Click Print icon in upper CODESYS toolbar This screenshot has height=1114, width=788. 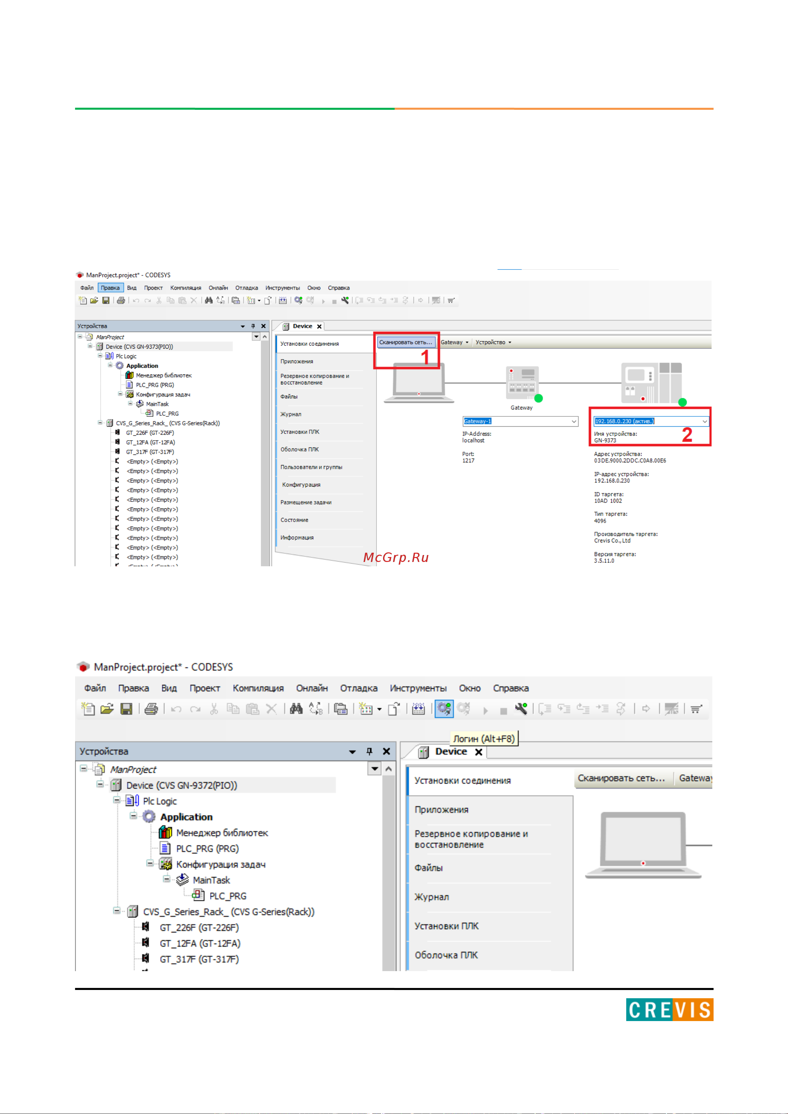click(x=121, y=300)
